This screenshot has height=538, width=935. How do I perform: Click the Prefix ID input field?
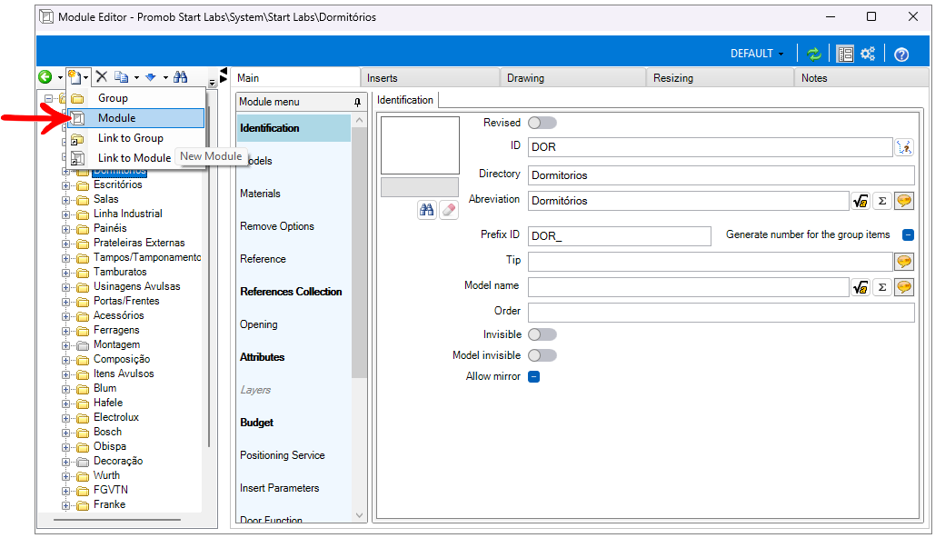(x=619, y=236)
